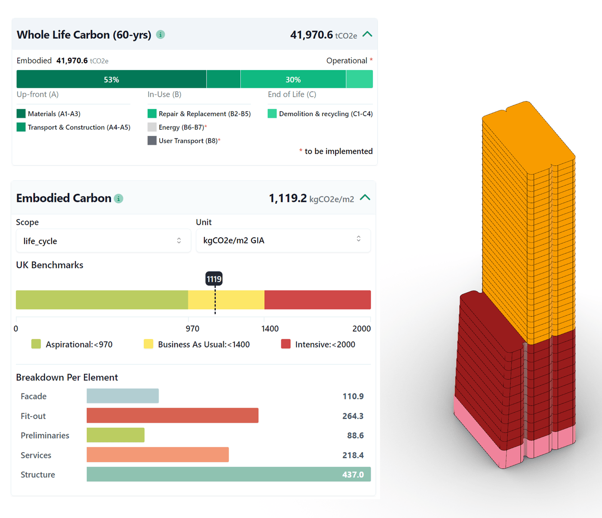Image resolution: width=602 pixels, height=518 pixels.
Task: Click the 1,119.2 kgCO2e/m2 header value
Action: click(311, 198)
